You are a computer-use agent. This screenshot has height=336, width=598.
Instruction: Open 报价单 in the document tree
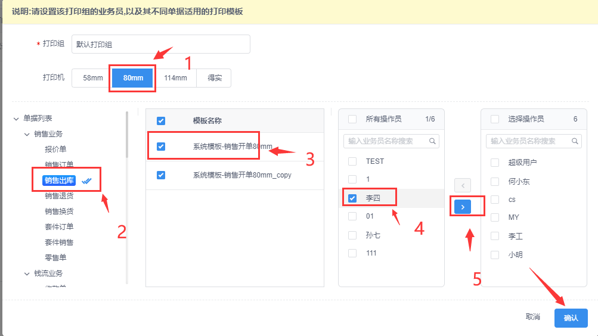pos(55,149)
